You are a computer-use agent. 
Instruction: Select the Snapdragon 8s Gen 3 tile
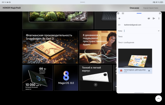(x=50, y=47)
